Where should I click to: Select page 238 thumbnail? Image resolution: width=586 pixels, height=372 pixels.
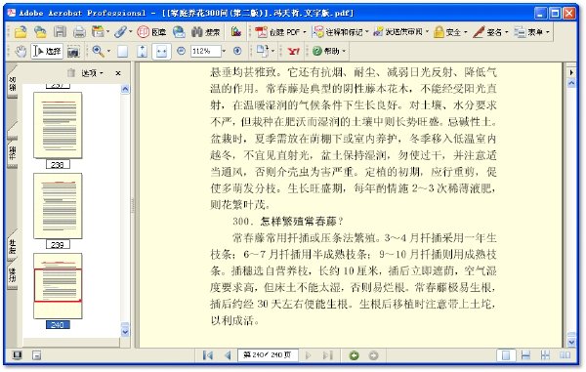tap(58, 125)
